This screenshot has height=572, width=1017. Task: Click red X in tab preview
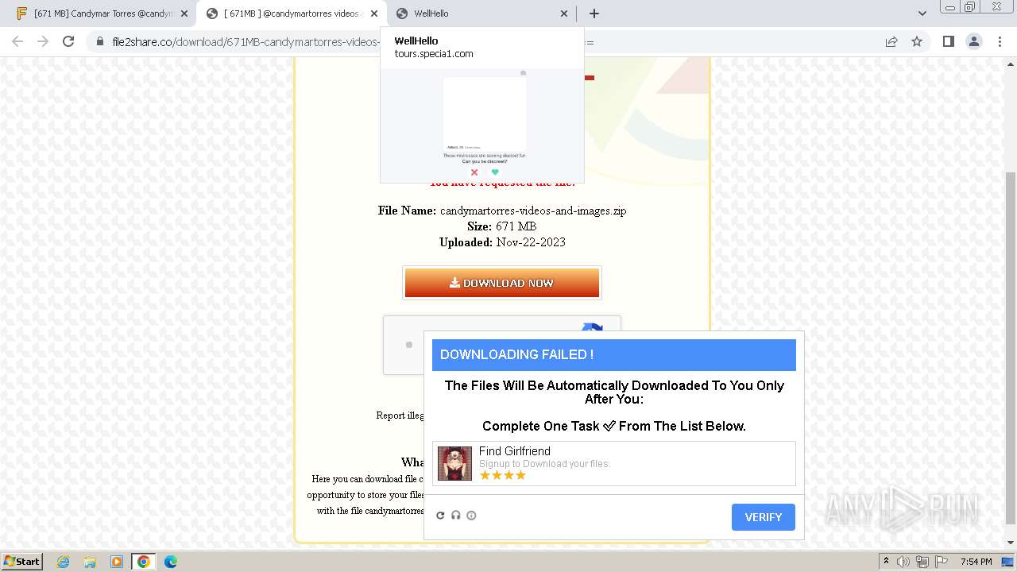(474, 172)
